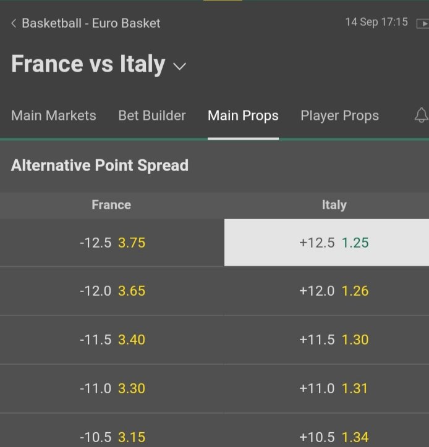Image resolution: width=429 pixels, height=447 pixels.
Task: Pick Italy +12.0 at odds 1.26
Action: pos(326,291)
